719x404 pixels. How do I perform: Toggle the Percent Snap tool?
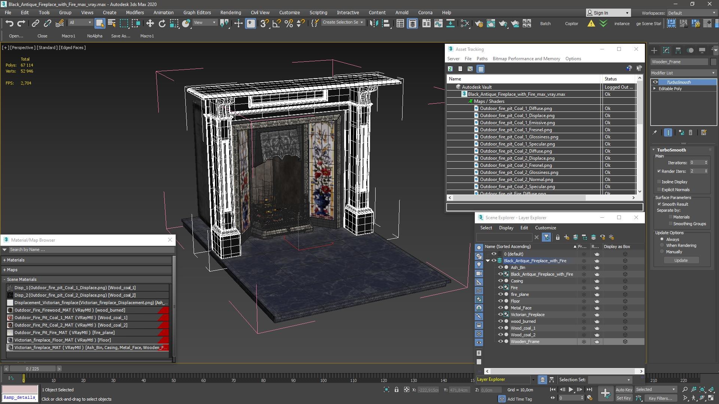tap(288, 24)
